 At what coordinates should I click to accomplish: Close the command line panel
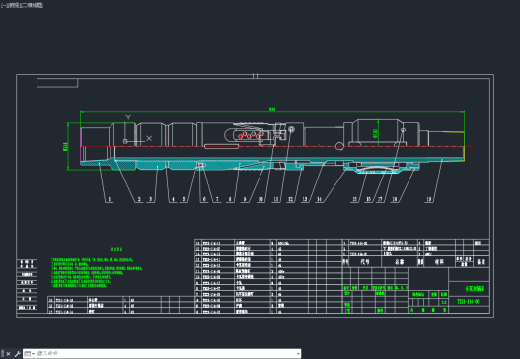pyautogui.click(x=9, y=354)
